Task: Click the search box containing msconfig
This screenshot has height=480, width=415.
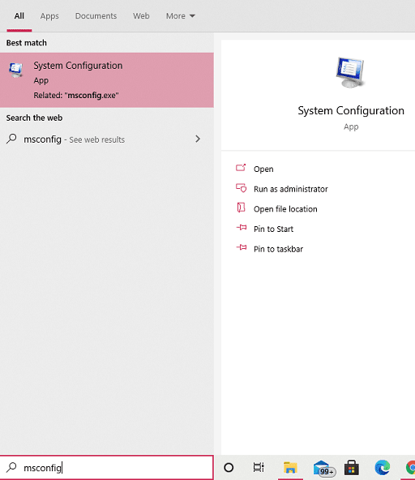Action: click(106, 468)
